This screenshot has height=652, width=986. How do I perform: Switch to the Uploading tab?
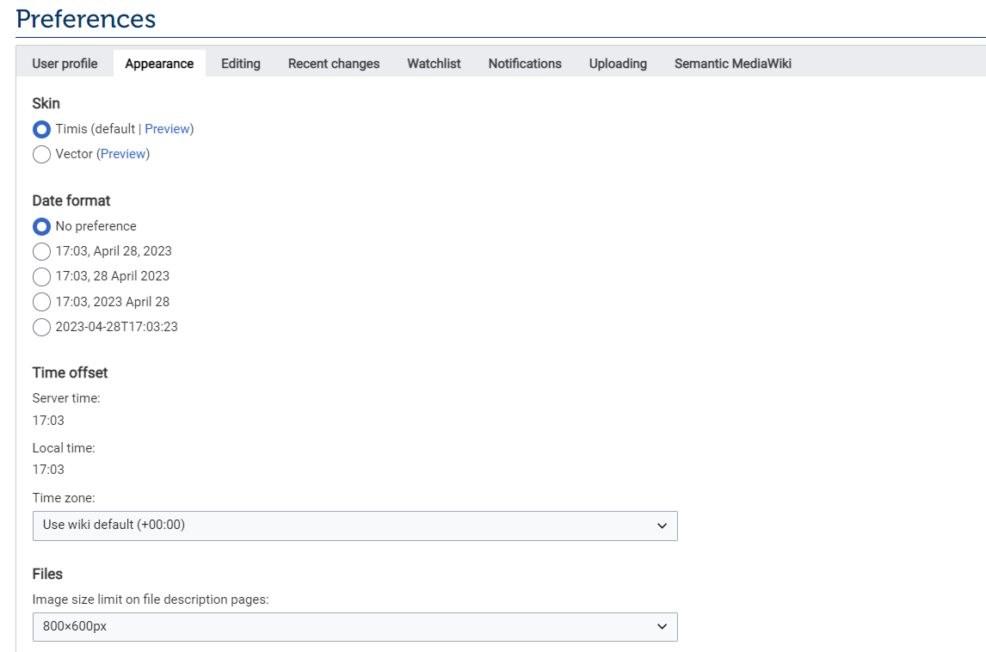pyautogui.click(x=618, y=63)
